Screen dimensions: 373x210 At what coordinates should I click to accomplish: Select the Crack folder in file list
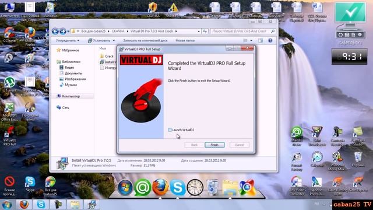tap(107, 56)
